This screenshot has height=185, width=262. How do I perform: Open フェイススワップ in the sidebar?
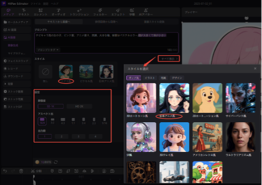(x=16, y=61)
